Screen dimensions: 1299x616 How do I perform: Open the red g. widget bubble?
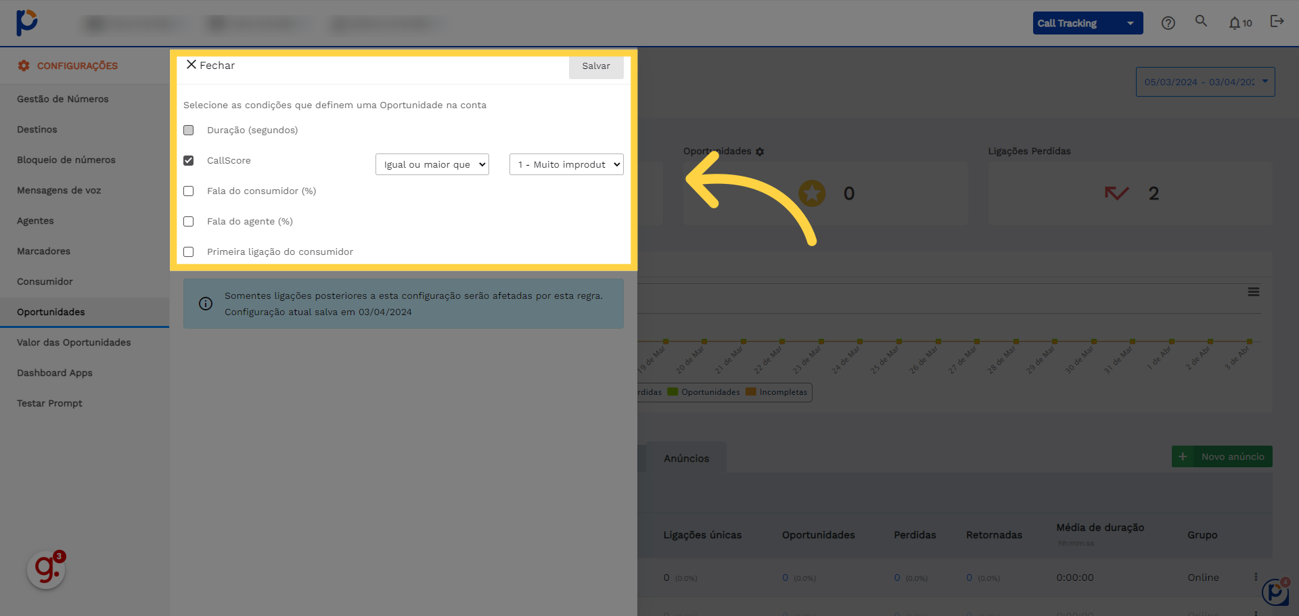[x=46, y=569]
